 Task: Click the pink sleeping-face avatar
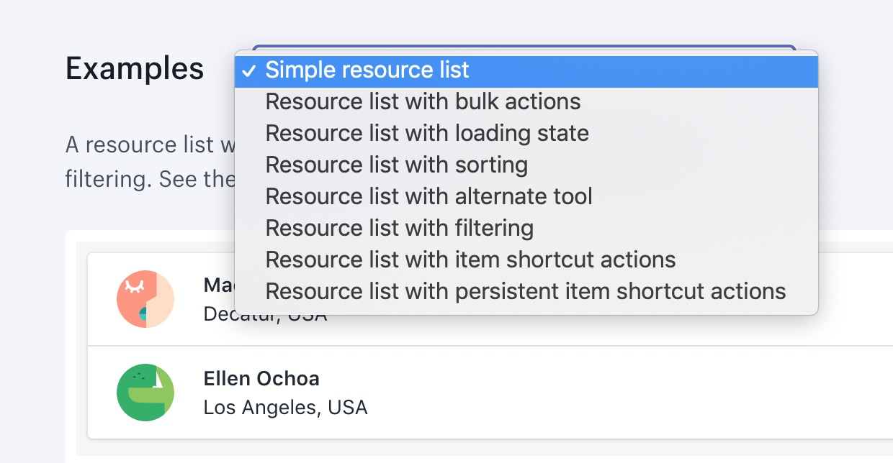145,299
